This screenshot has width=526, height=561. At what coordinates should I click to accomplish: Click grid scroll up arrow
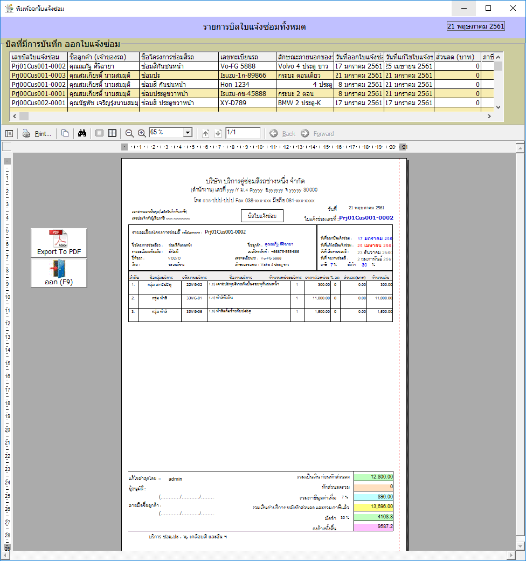[499, 57]
